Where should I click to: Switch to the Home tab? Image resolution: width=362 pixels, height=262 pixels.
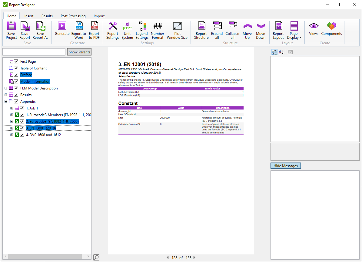coord(12,16)
